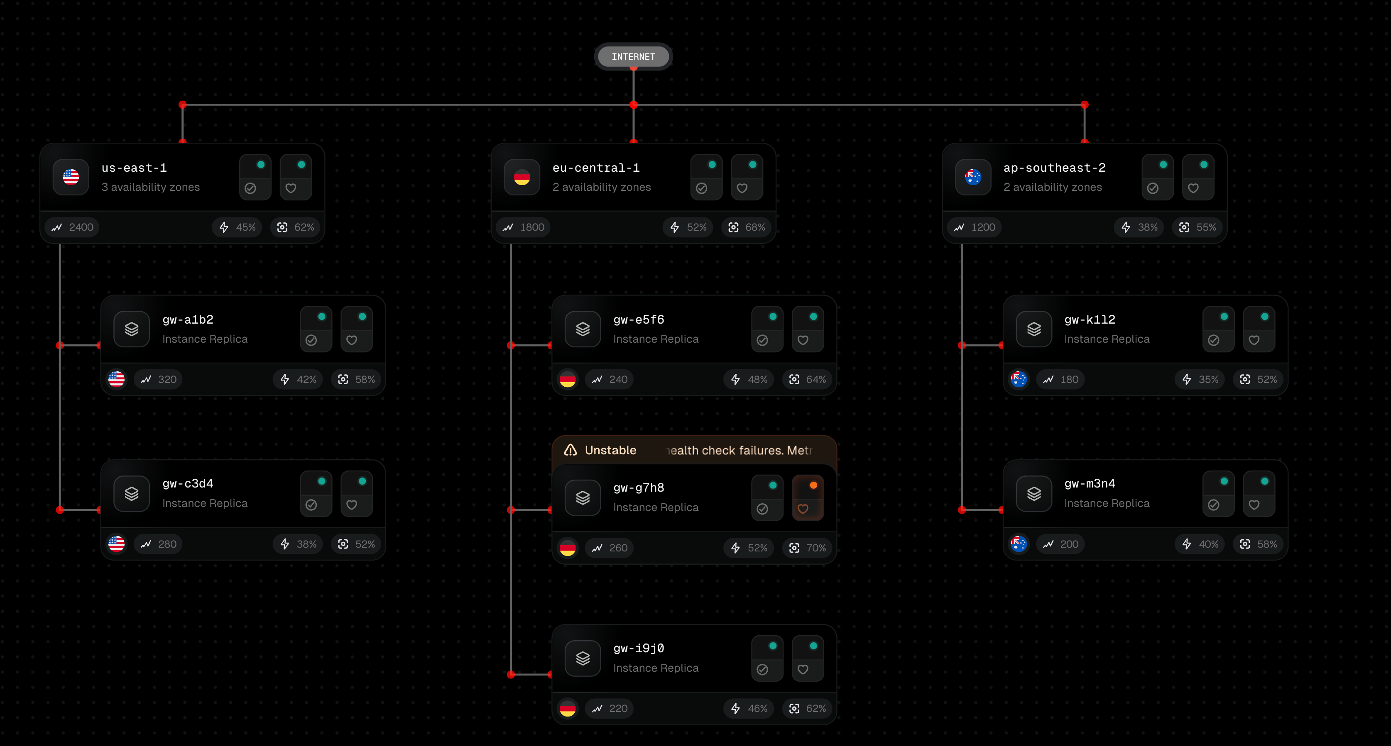This screenshot has height=746, width=1391.
Task: Toggle the heart health indicator on us-east-1
Action: [x=291, y=188]
